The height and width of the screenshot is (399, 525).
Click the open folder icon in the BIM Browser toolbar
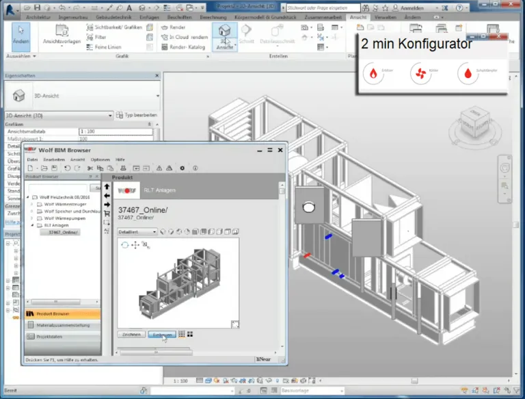click(x=44, y=168)
